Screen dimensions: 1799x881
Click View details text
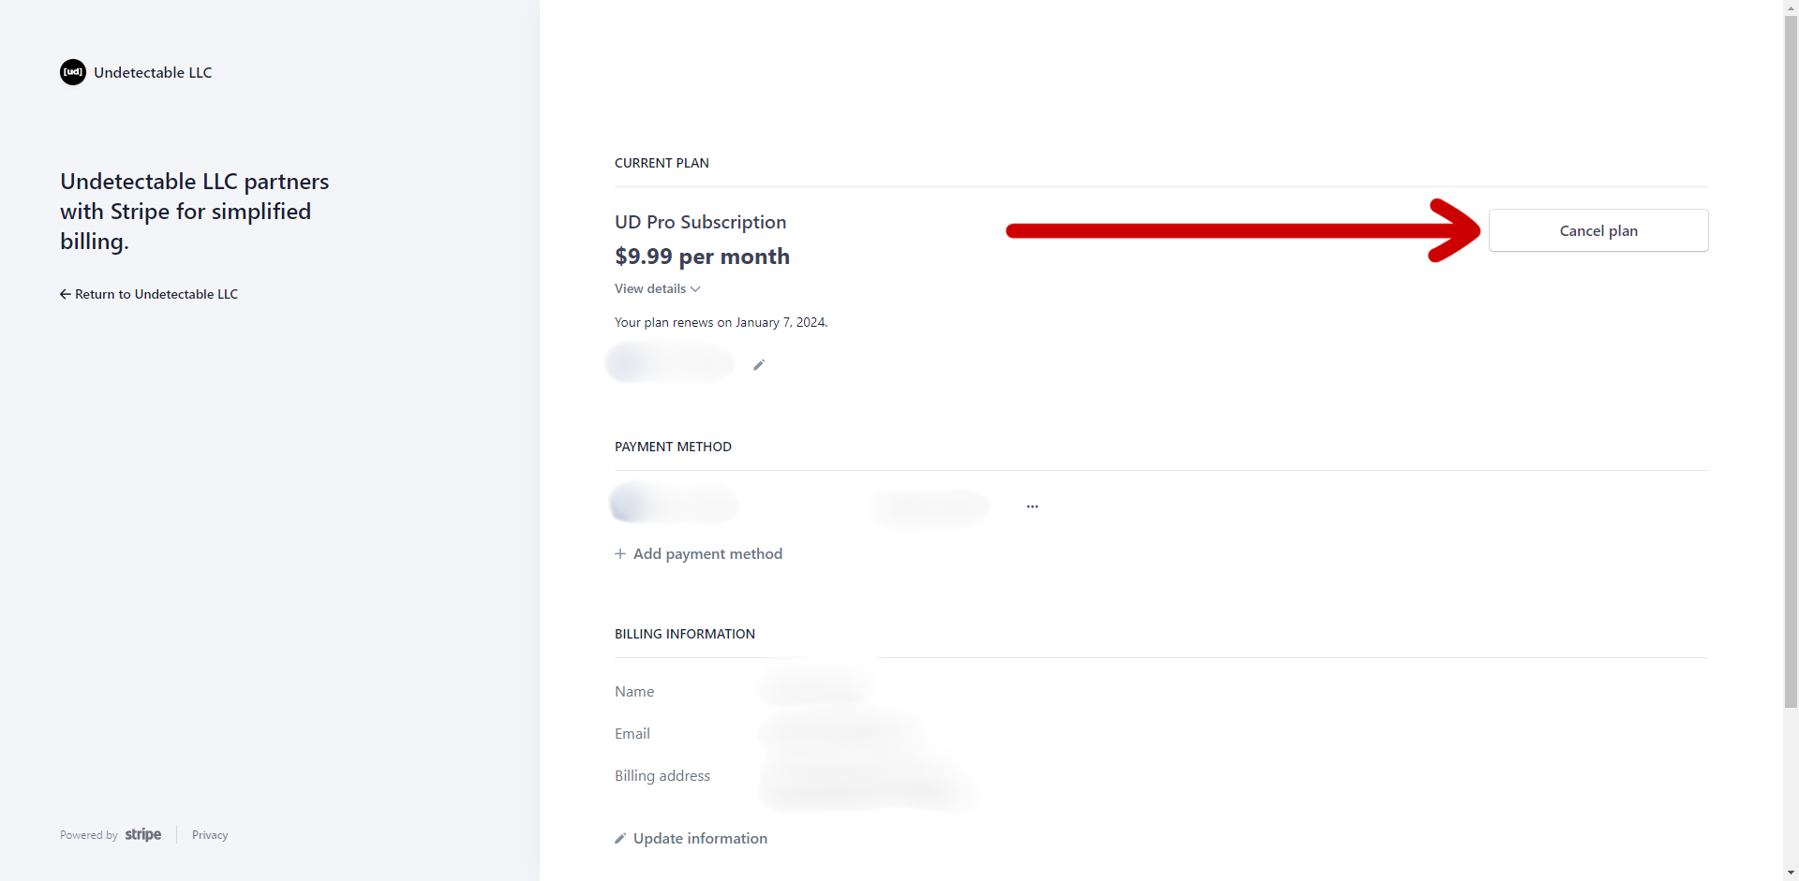tap(650, 289)
